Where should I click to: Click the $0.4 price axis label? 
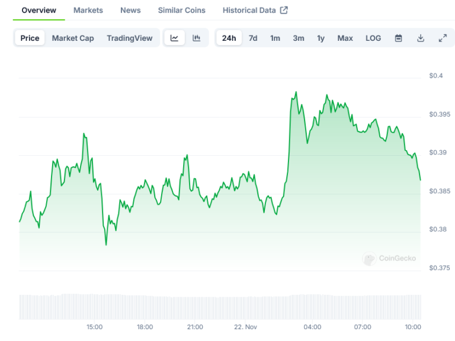pyautogui.click(x=436, y=76)
